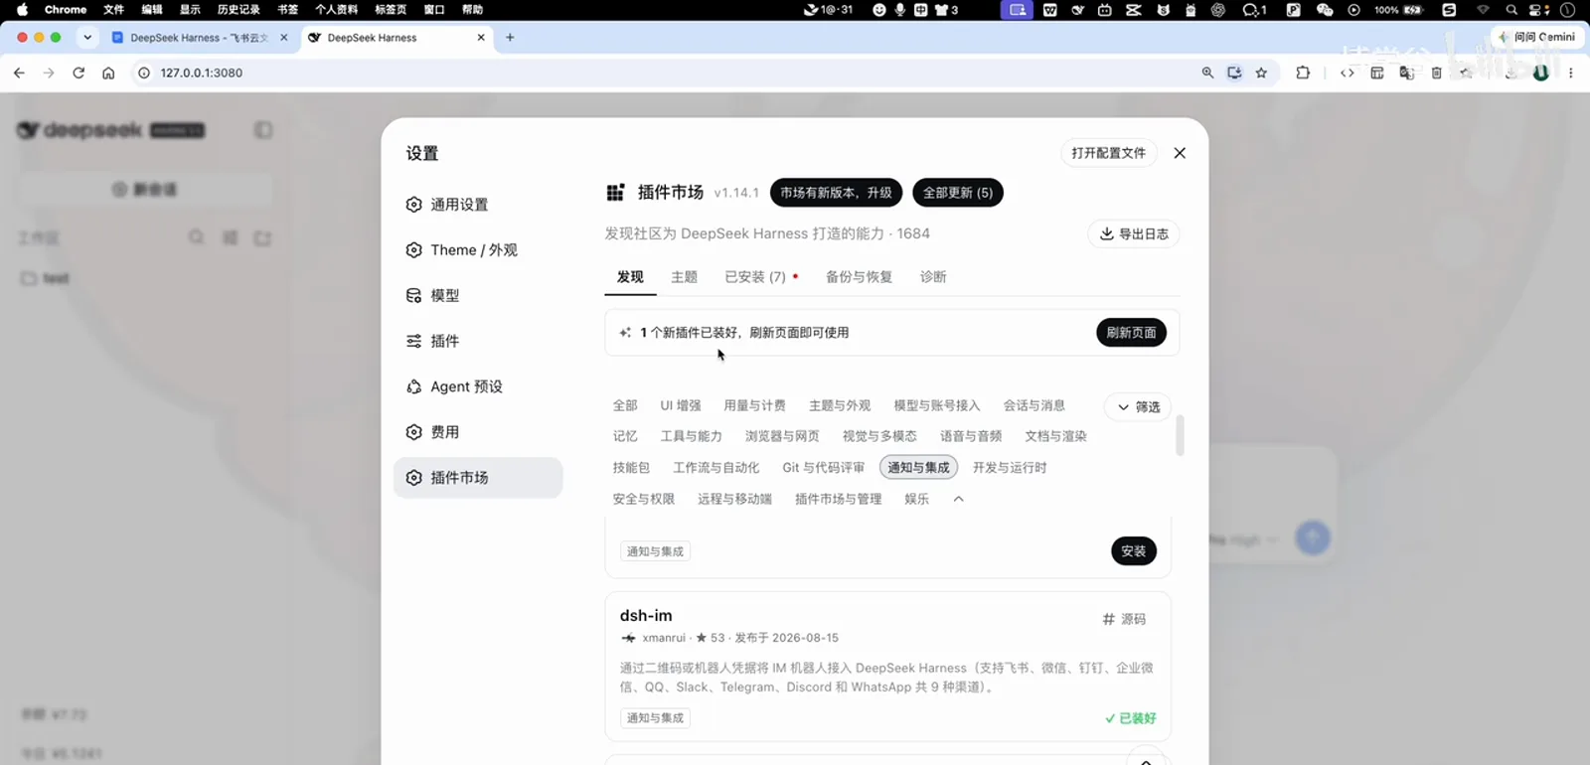Click the search icon in background workspace sidebar

pyautogui.click(x=197, y=237)
